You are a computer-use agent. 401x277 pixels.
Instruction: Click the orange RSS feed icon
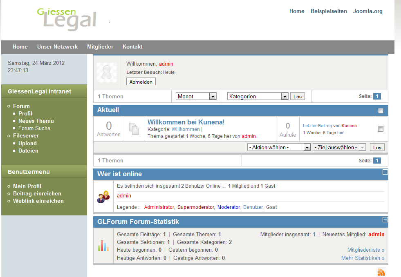point(381,273)
